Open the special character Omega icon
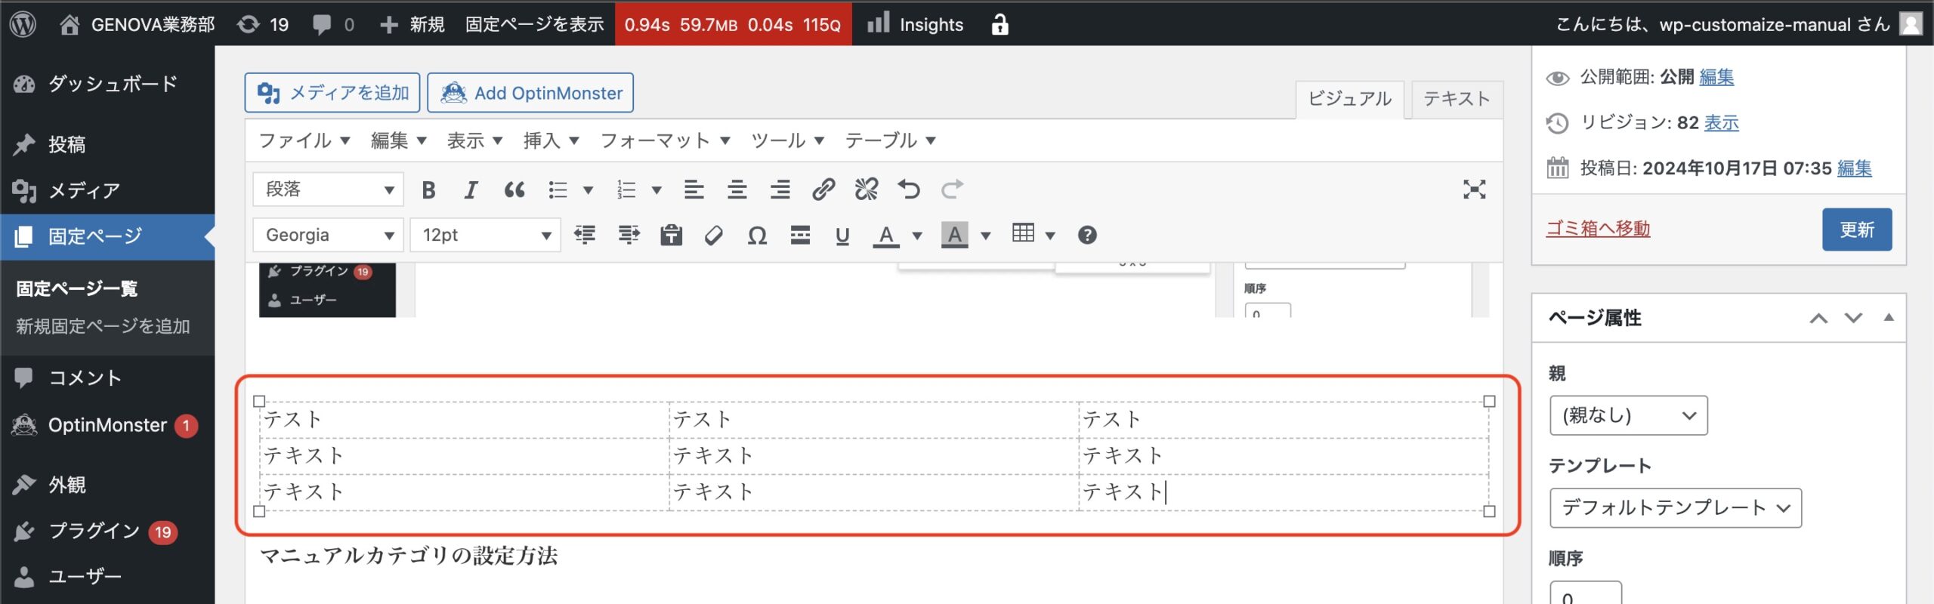 (757, 236)
